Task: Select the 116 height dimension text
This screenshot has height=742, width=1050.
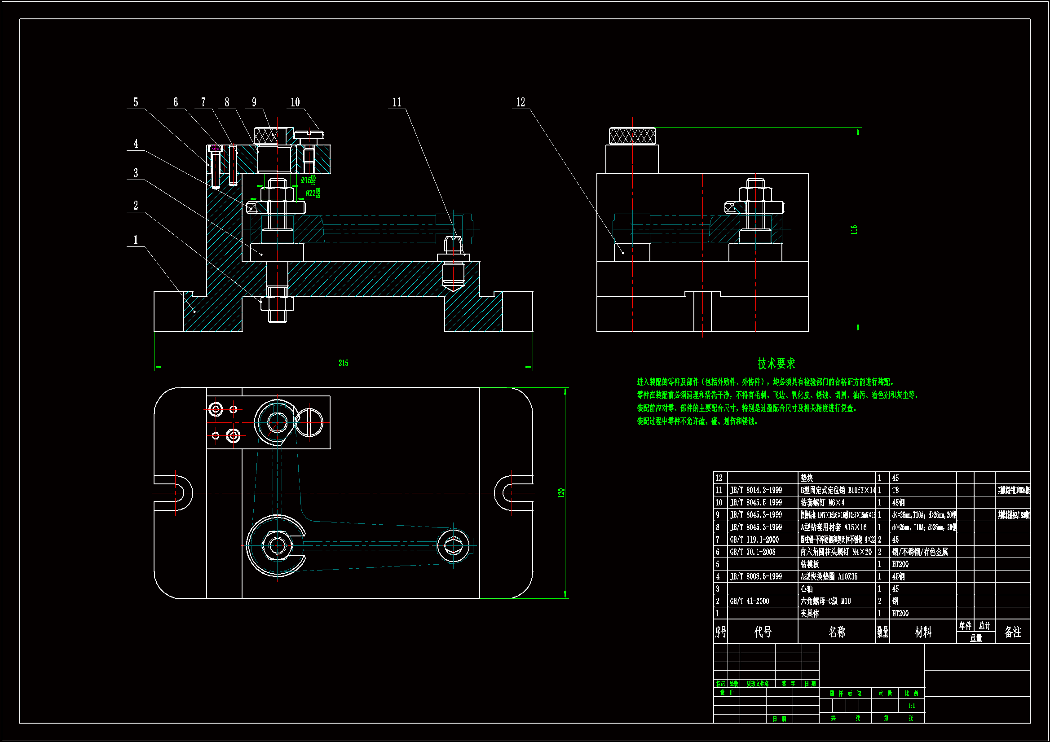Action: coord(853,229)
